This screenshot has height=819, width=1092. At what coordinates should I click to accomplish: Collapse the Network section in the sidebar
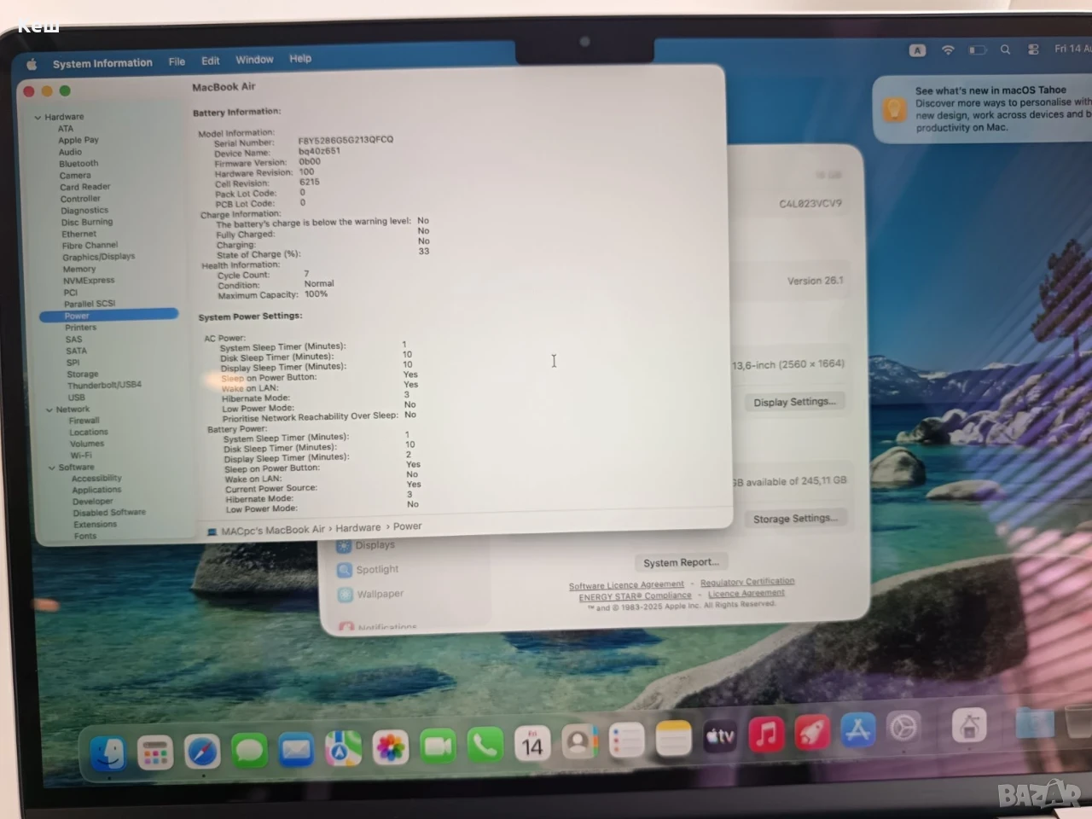[49, 409]
